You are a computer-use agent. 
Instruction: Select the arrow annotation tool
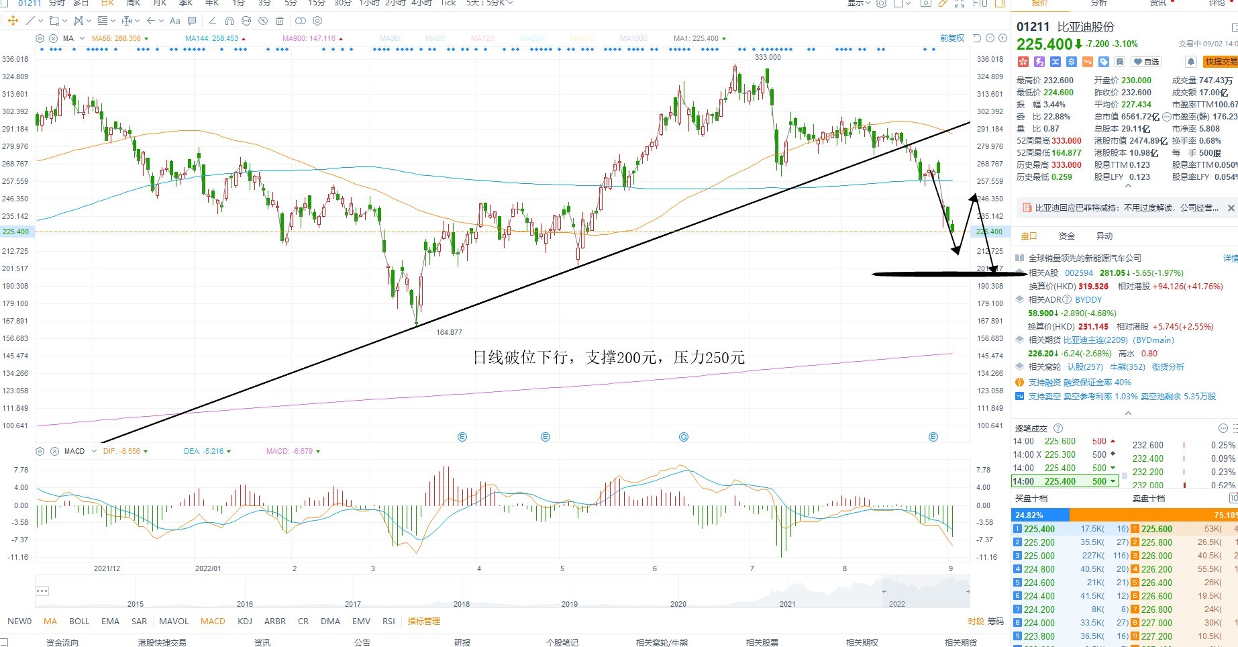pyautogui.click(x=151, y=21)
